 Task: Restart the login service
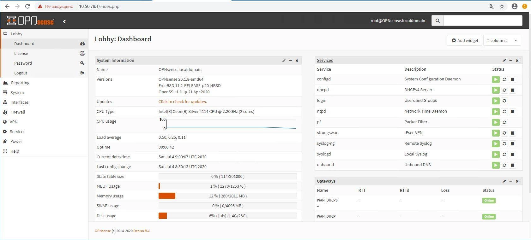click(504, 101)
